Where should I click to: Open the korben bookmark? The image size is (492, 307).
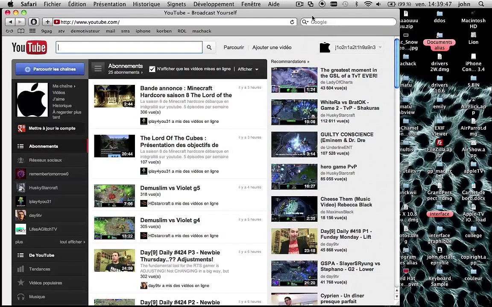[164, 31]
